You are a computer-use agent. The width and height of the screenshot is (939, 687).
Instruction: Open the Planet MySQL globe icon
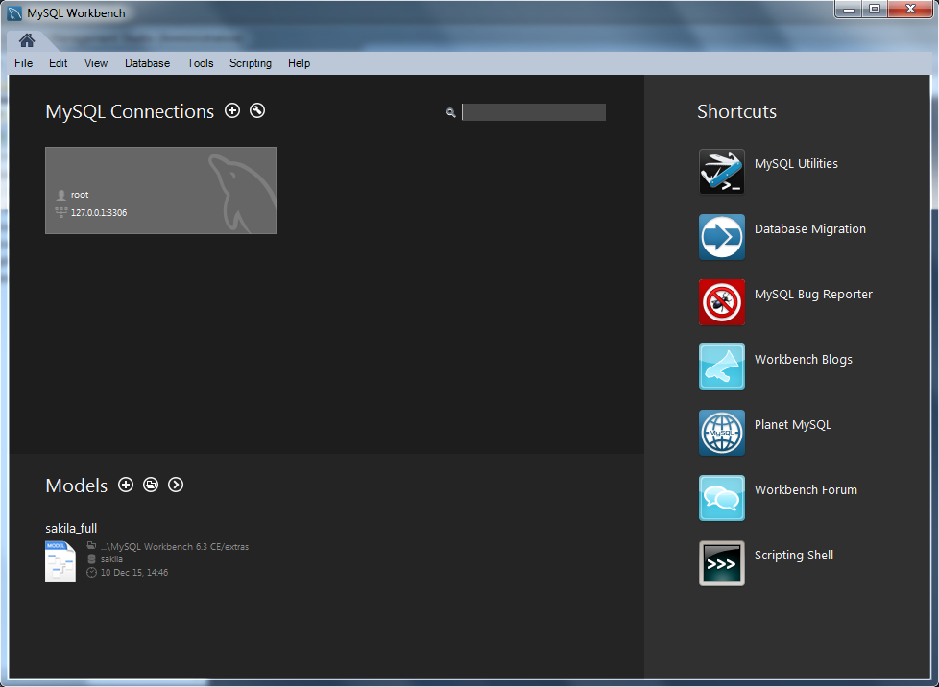coord(722,432)
